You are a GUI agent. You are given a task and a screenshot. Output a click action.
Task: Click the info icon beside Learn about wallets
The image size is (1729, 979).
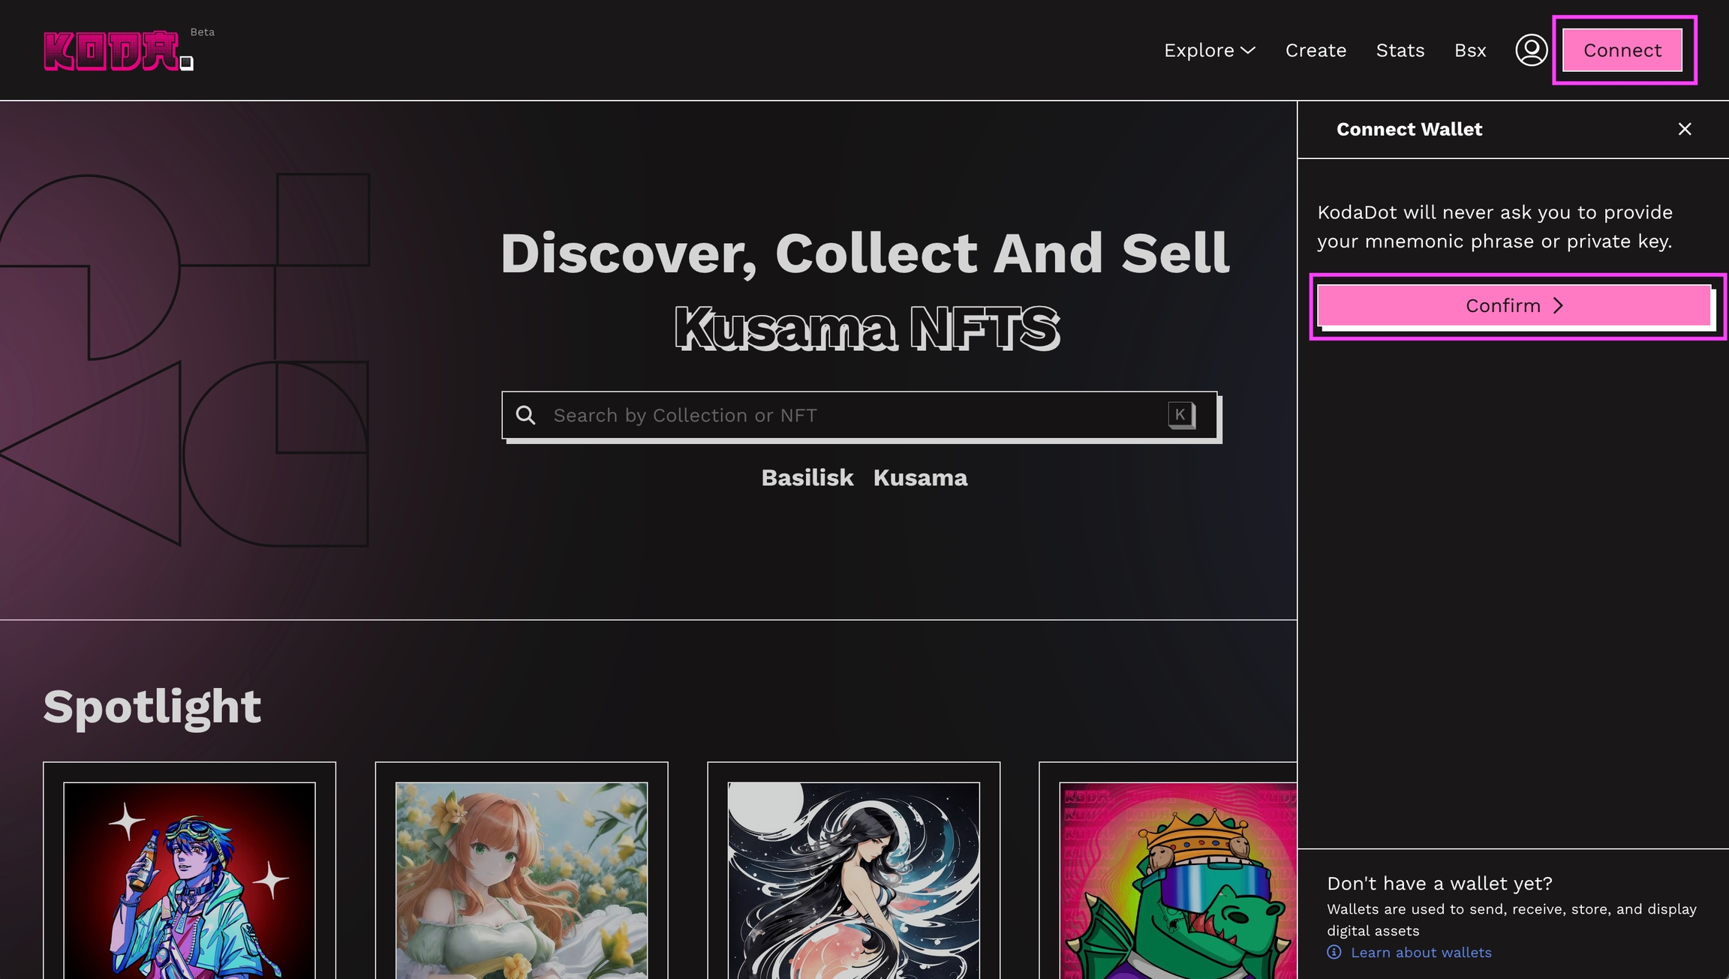1334,952
